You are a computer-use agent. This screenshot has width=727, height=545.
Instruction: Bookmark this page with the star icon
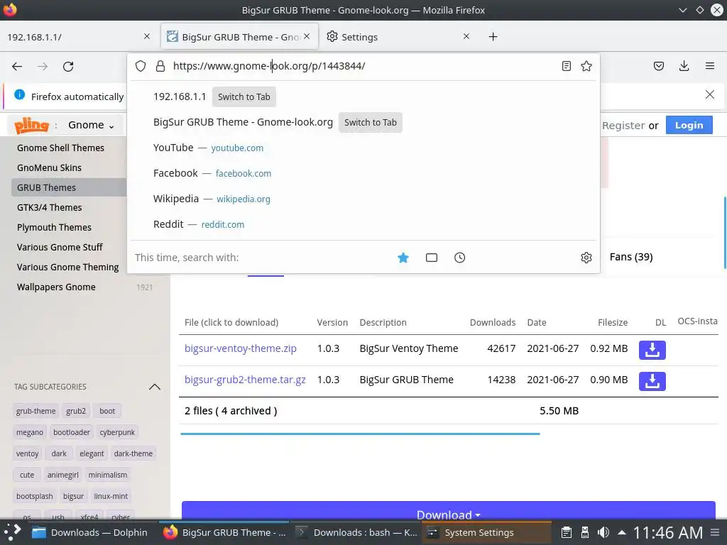pyautogui.click(x=586, y=66)
